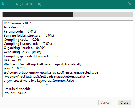135x108 pixels.
Task: Click the compile progress bar
Action: [x=68, y=15]
